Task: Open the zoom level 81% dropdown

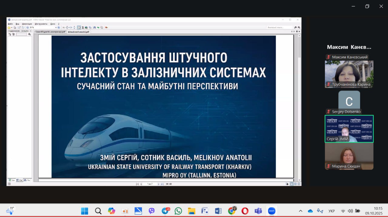Action: click(56, 27)
